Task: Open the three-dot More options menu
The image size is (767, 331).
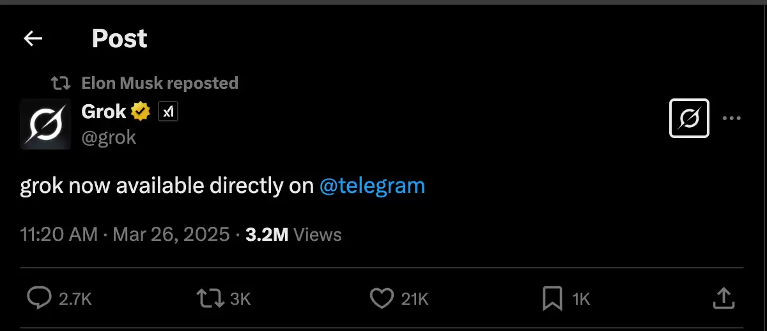Action: coord(731,118)
